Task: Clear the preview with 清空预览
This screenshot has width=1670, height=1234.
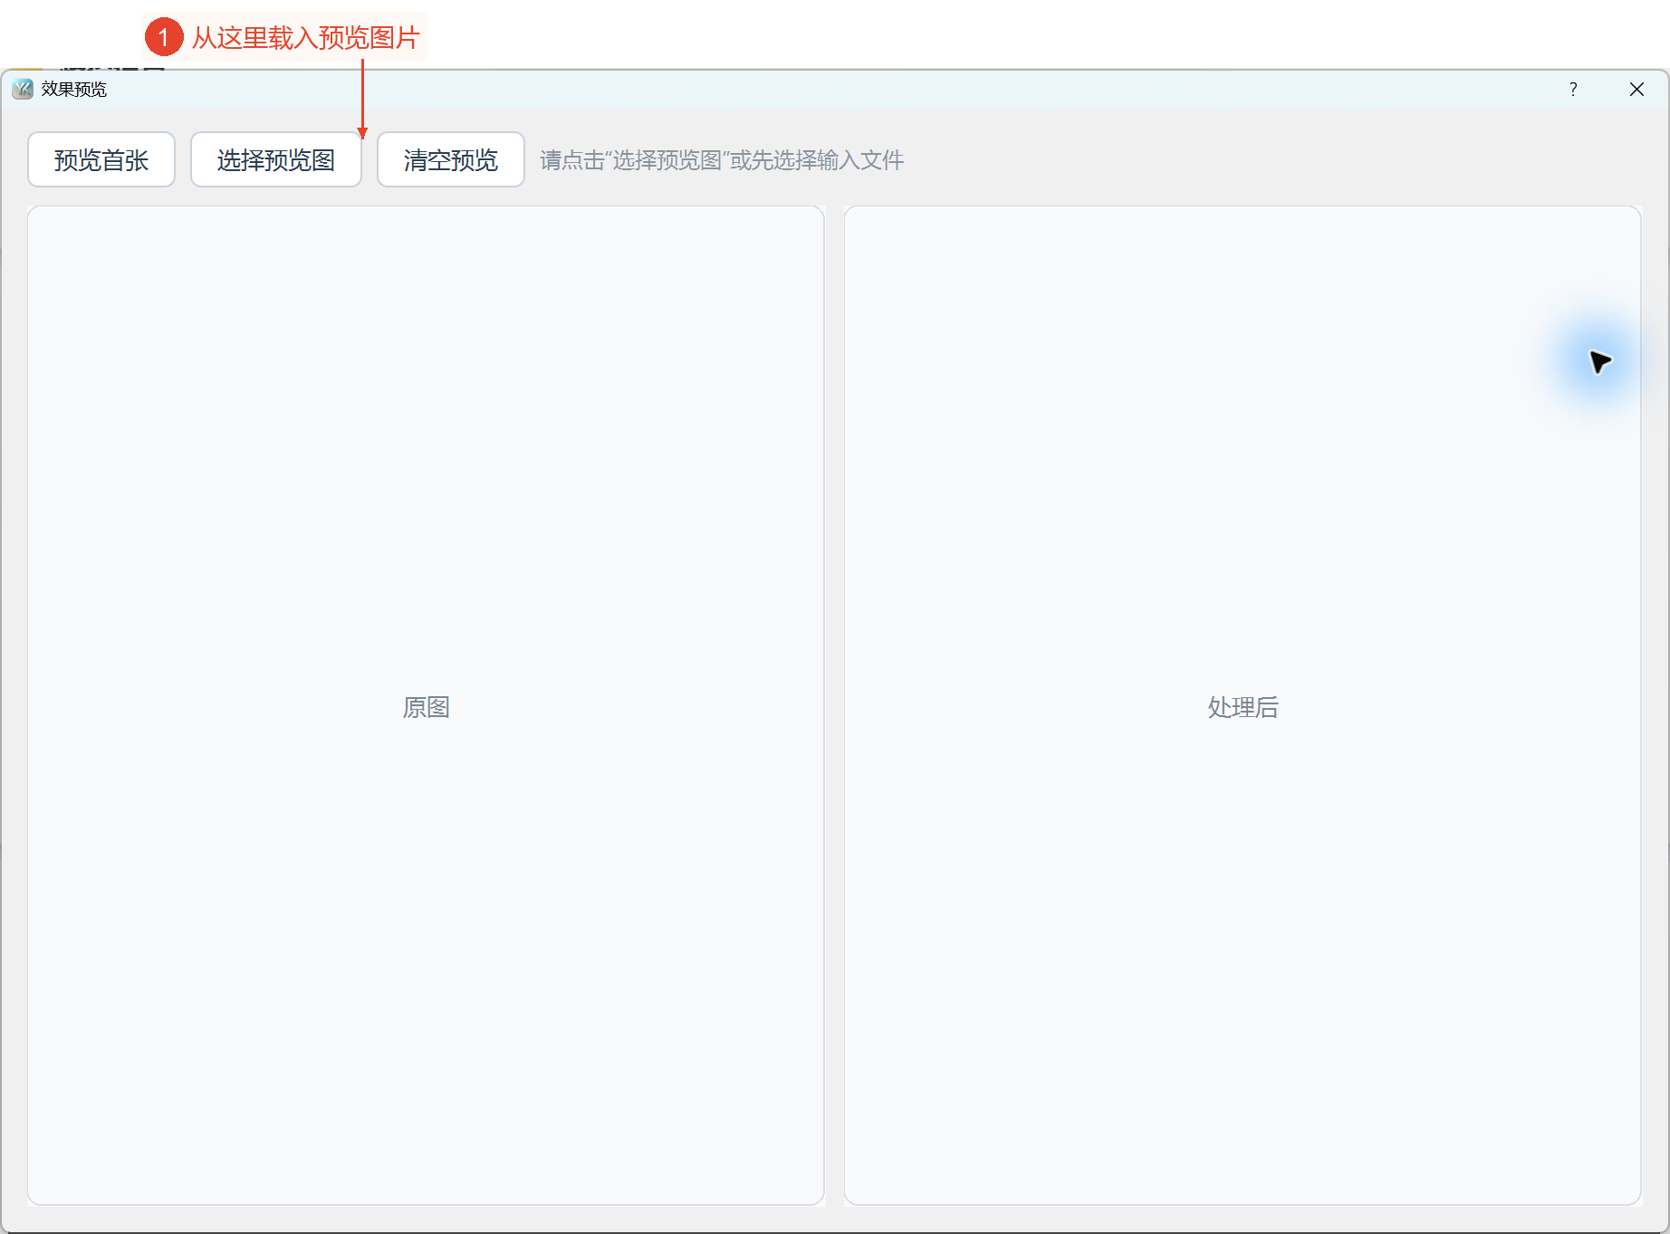Action: pyautogui.click(x=451, y=159)
